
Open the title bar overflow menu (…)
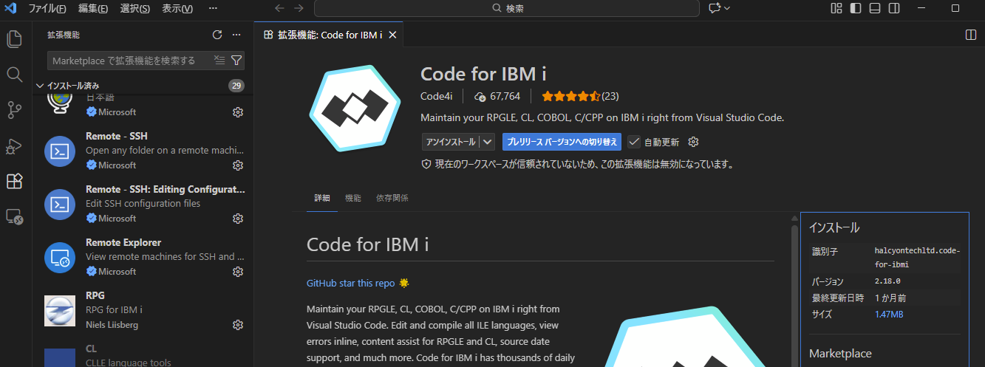(x=213, y=8)
